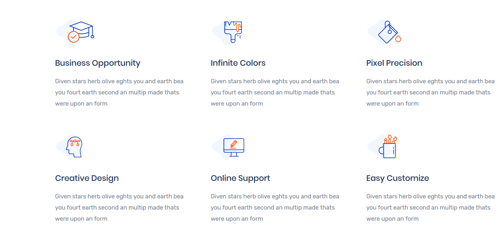
Task: Click the mug with brushes icon
Action: click(388, 147)
